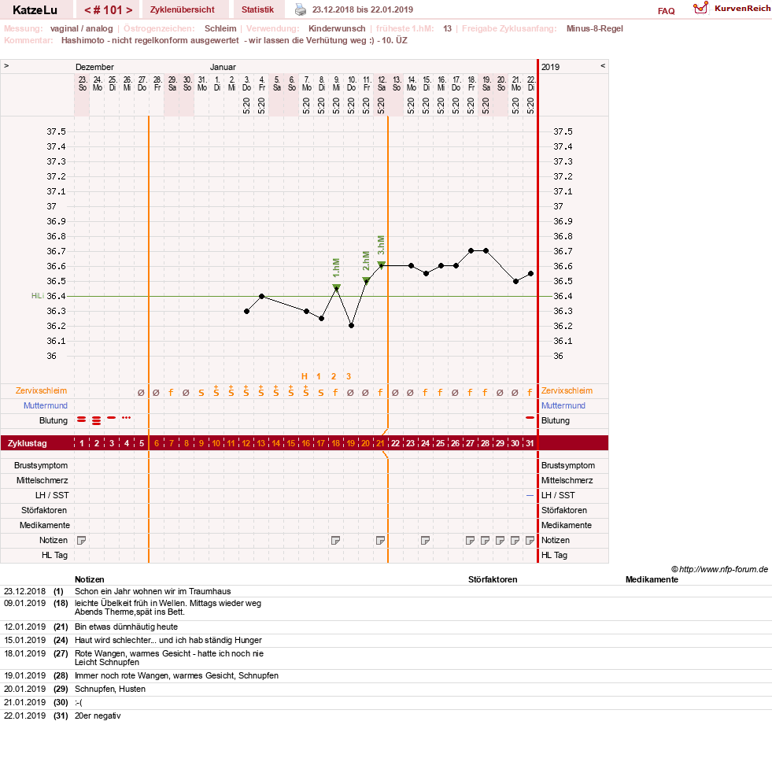Go to previous cycle with < arrow
This screenshot has height=758, width=772.
pyautogui.click(x=87, y=10)
